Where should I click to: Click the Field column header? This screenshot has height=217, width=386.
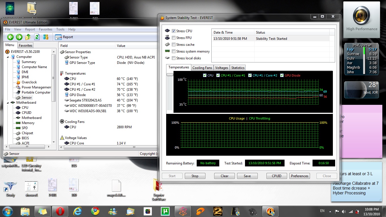tap(87, 45)
